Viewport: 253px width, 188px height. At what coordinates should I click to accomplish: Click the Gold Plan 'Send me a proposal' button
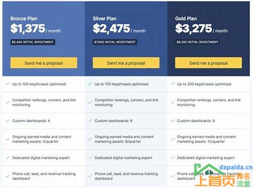tap(208, 63)
